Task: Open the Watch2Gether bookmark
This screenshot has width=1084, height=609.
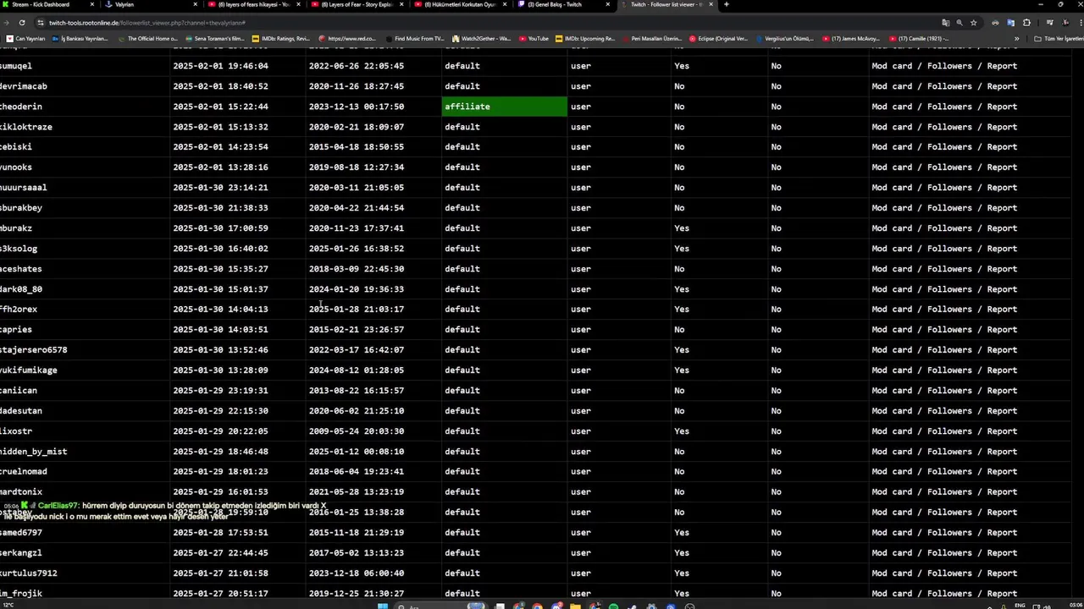Action: tap(482, 39)
